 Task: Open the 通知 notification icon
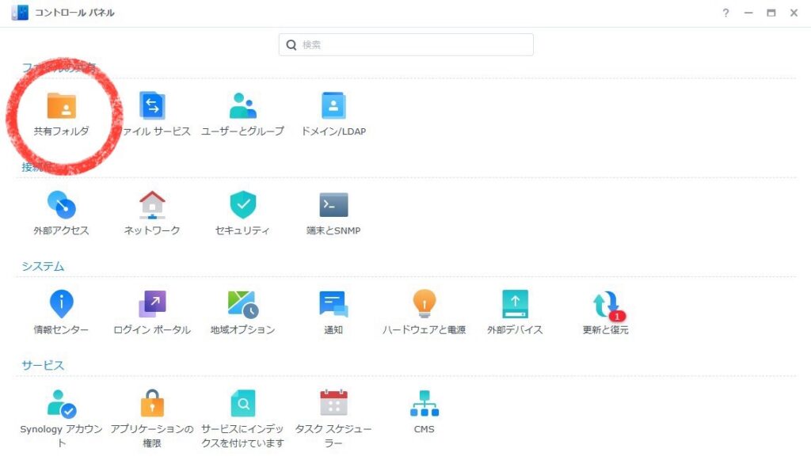333,305
